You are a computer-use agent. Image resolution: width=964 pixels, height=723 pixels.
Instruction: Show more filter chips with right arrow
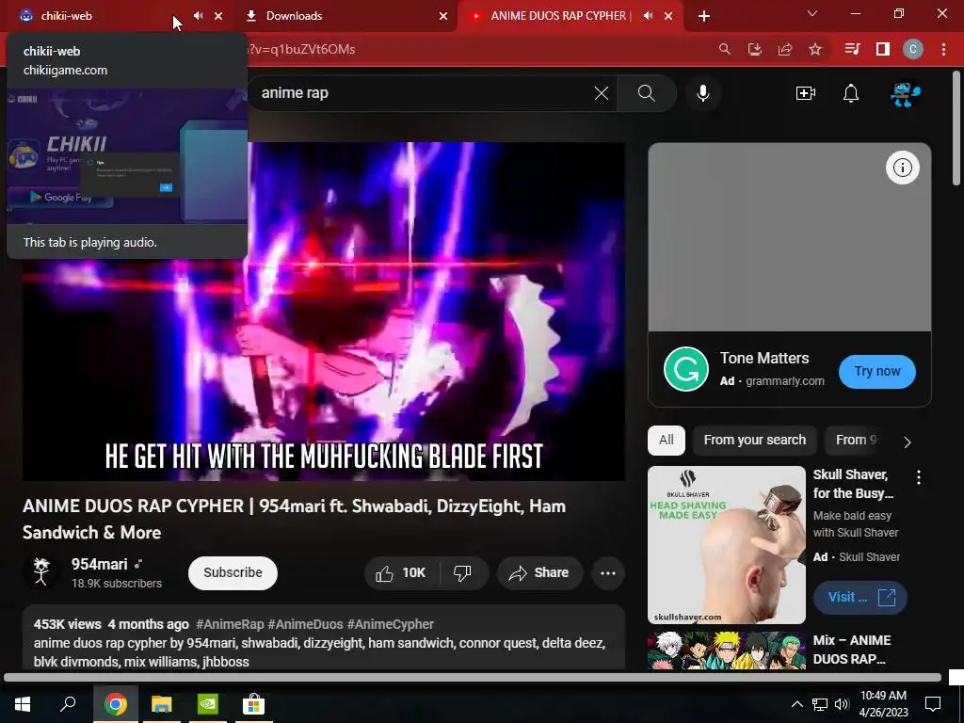pyautogui.click(x=908, y=442)
